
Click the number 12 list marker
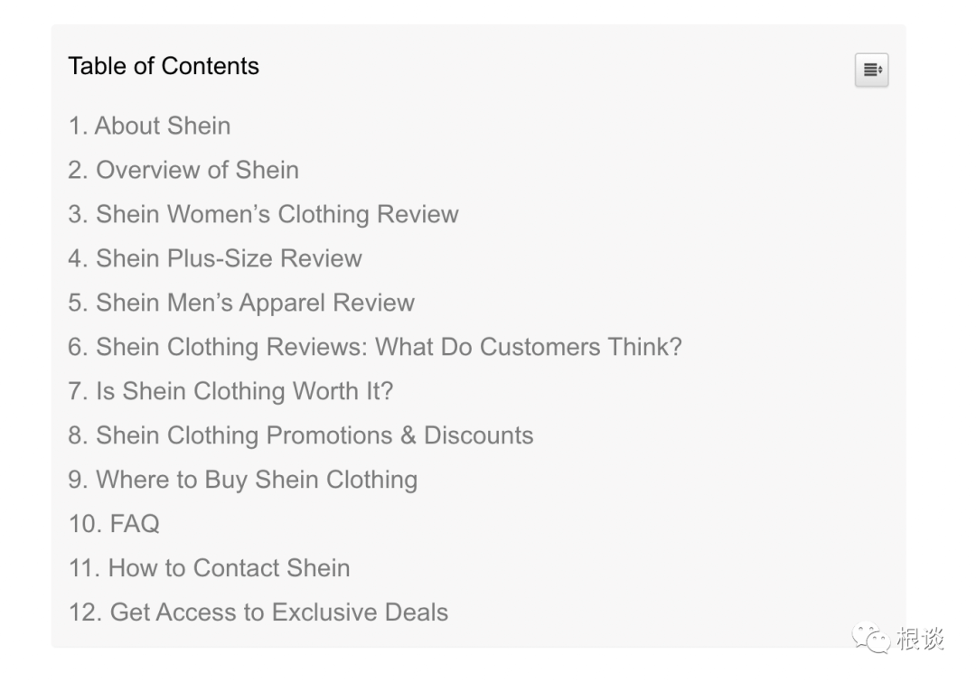point(85,612)
